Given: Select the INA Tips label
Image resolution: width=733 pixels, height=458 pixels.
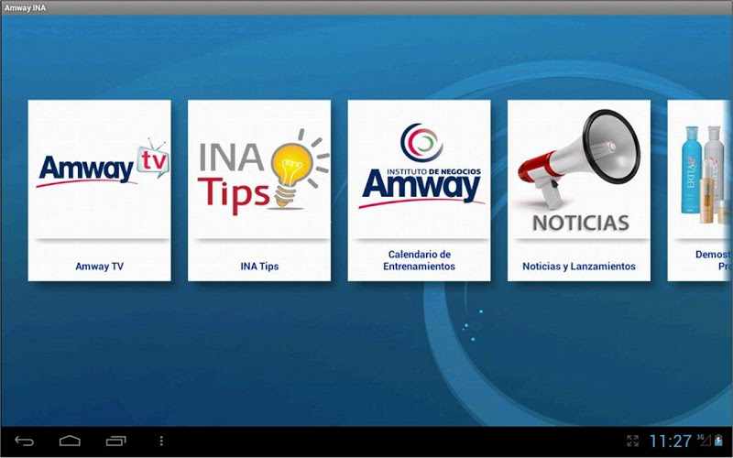Looking at the screenshot, I should [259, 267].
